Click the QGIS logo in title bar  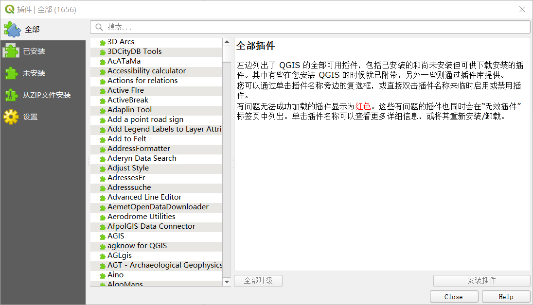click(10, 9)
